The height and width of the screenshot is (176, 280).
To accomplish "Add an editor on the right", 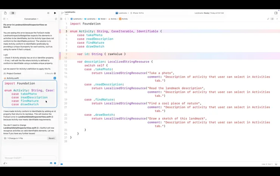I will tap(277, 19).
